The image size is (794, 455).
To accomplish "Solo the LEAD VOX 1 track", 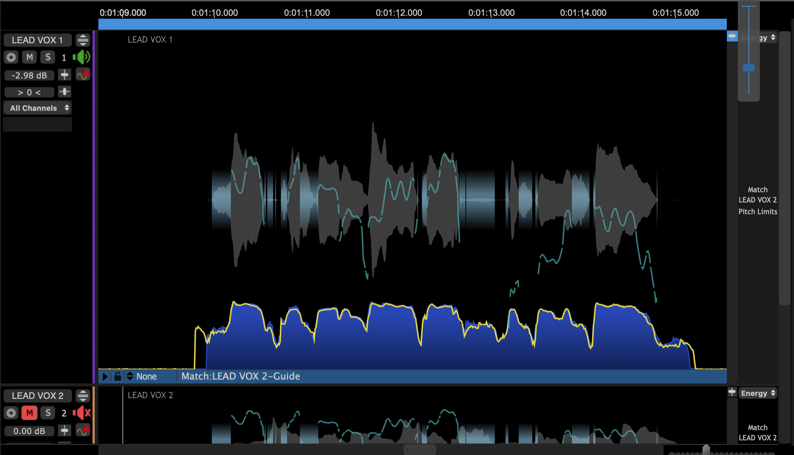I will click(48, 57).
